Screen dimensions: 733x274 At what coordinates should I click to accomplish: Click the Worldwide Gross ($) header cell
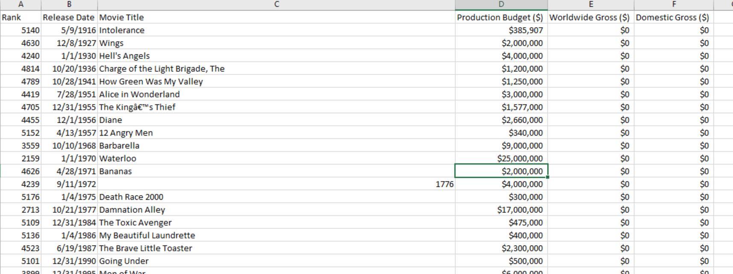[x=591, y=17]
